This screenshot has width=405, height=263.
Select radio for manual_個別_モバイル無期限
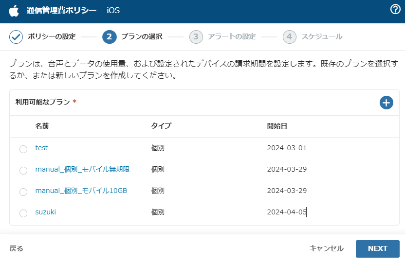click(x=23, y=171)
